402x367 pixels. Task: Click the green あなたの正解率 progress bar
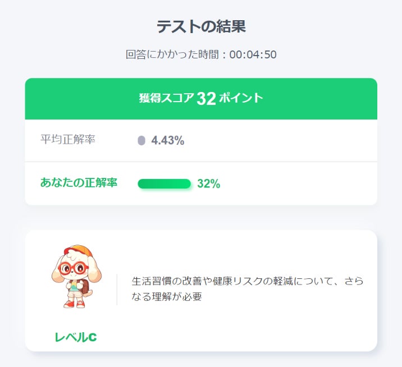(165, 183)
